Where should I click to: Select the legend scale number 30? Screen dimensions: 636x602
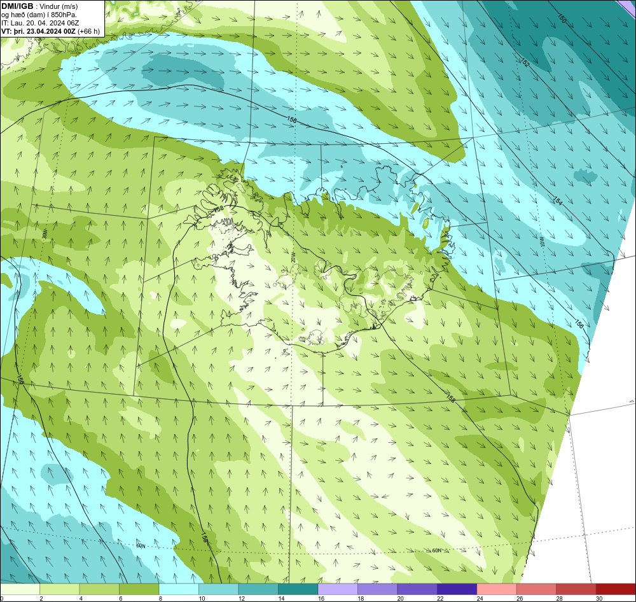click(x=599, y=598)
